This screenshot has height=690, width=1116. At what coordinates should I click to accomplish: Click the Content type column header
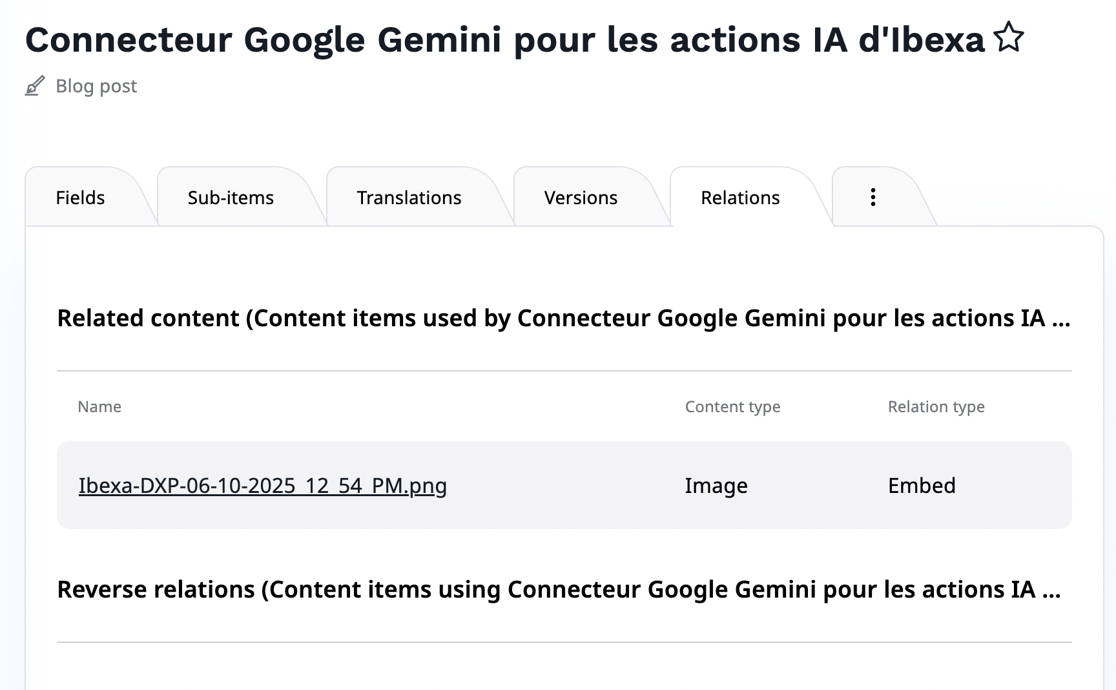point(732,407)
